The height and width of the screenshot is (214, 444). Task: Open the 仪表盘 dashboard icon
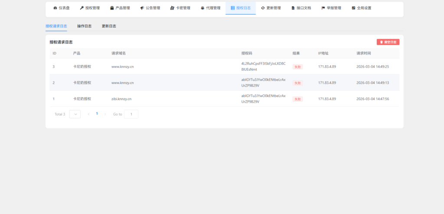pos(55,8)
